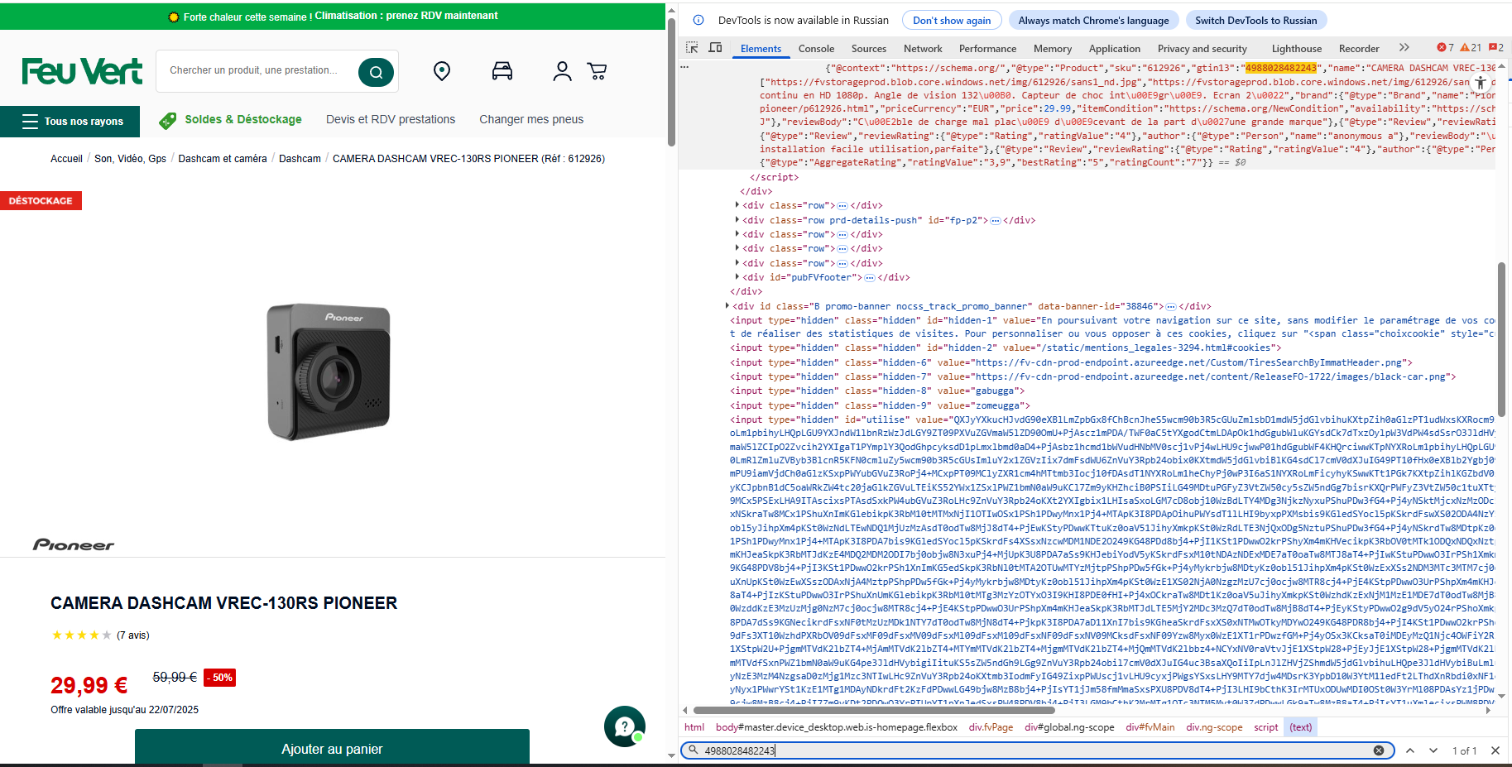Click the DevTools warning count badge

[x=1471, y=48]
